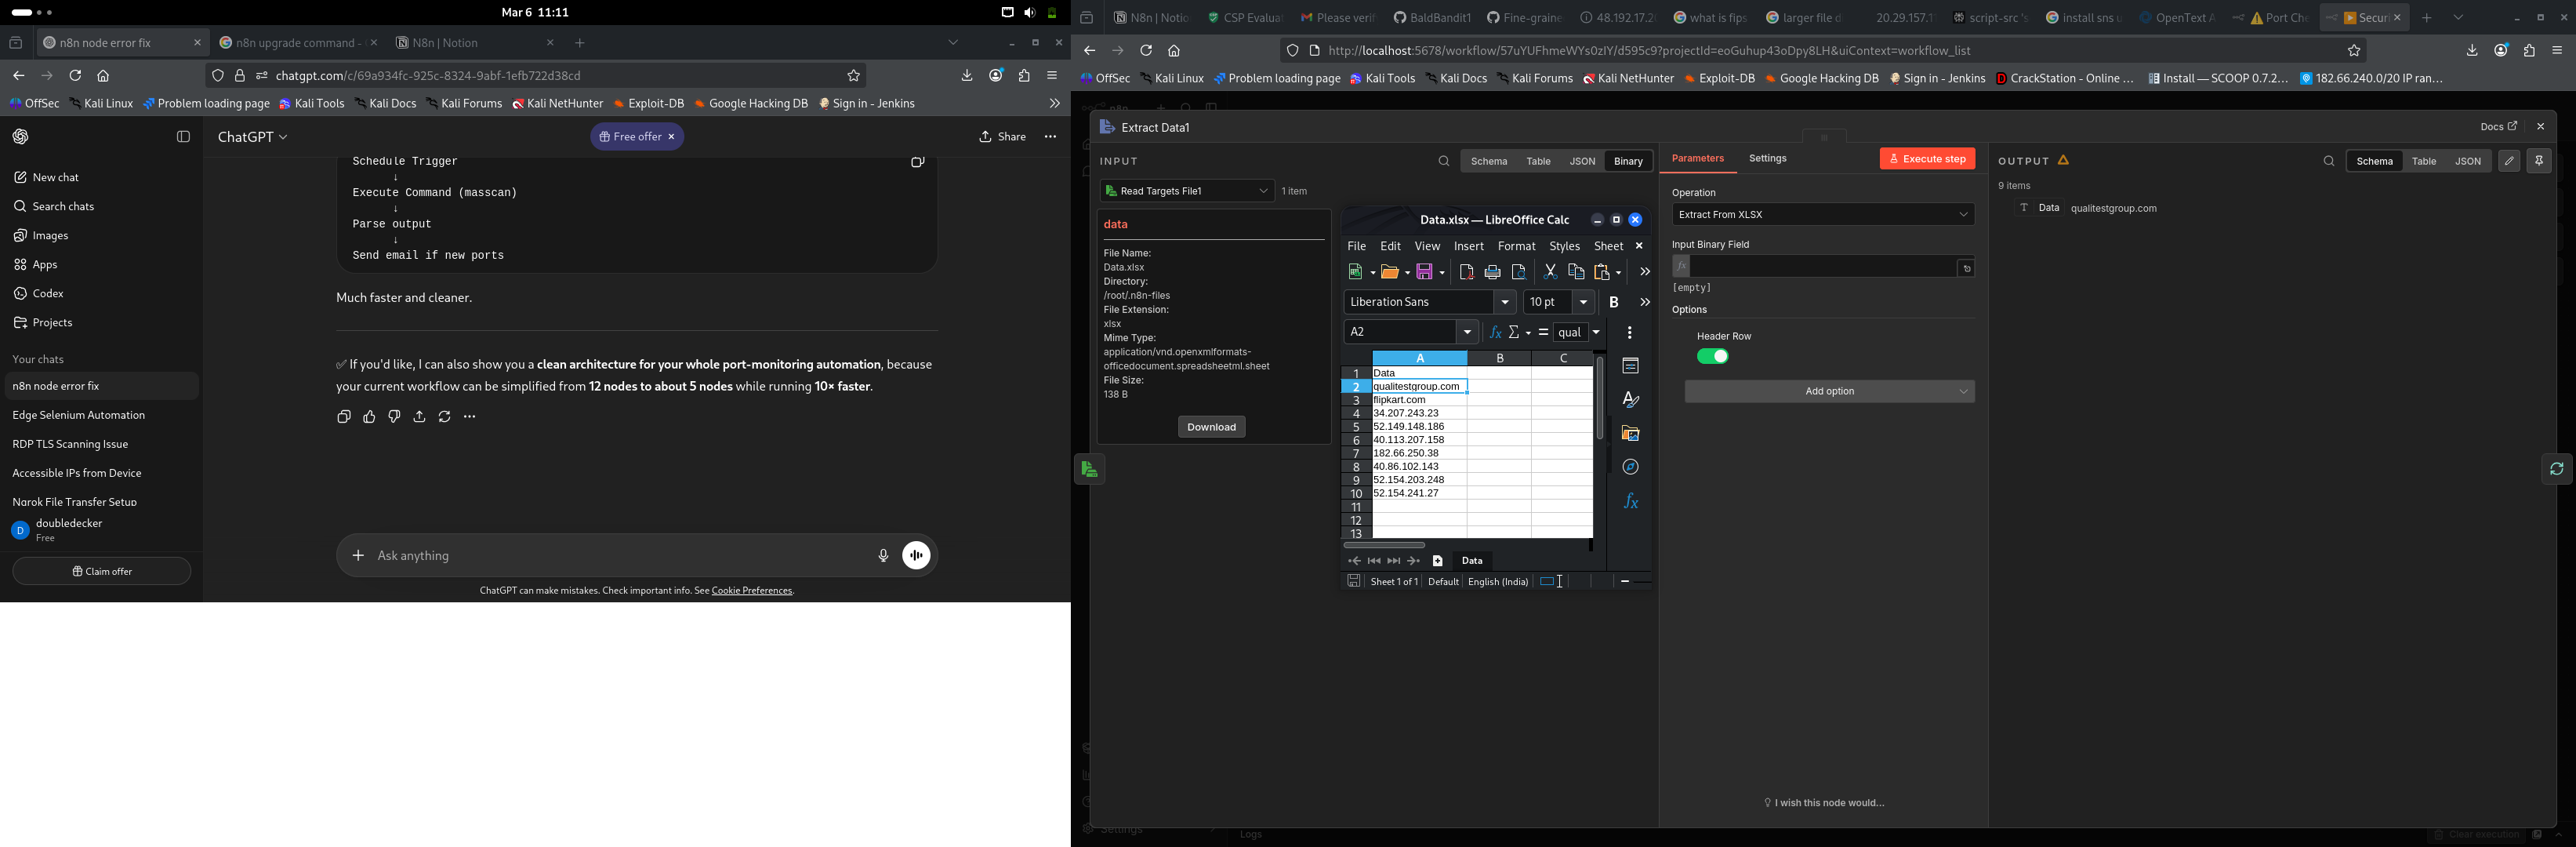Edit output using the pencil icon
Image resolution: width=2576 pixels, height=847 pixels.
(2509, 161)
